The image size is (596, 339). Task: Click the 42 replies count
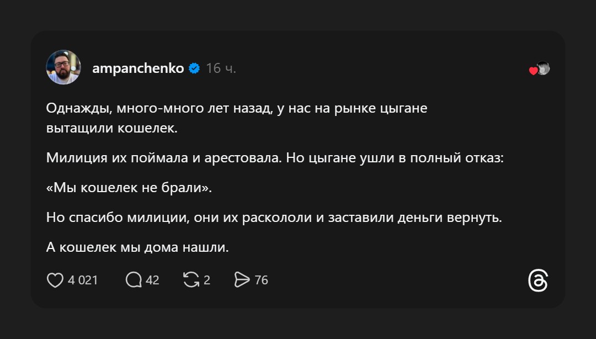(x=152, y=280)
